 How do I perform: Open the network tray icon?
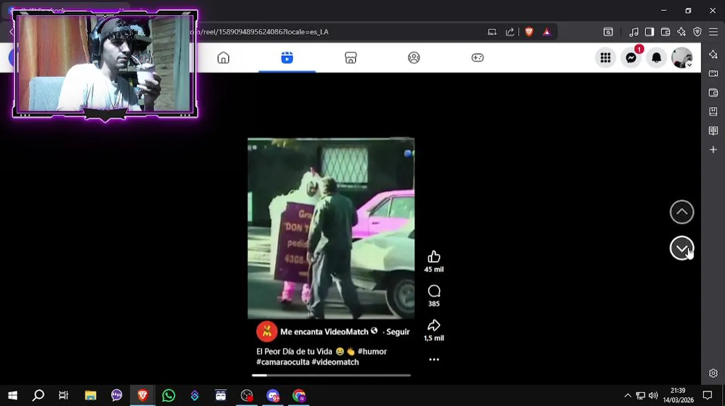tap(640, 395)
